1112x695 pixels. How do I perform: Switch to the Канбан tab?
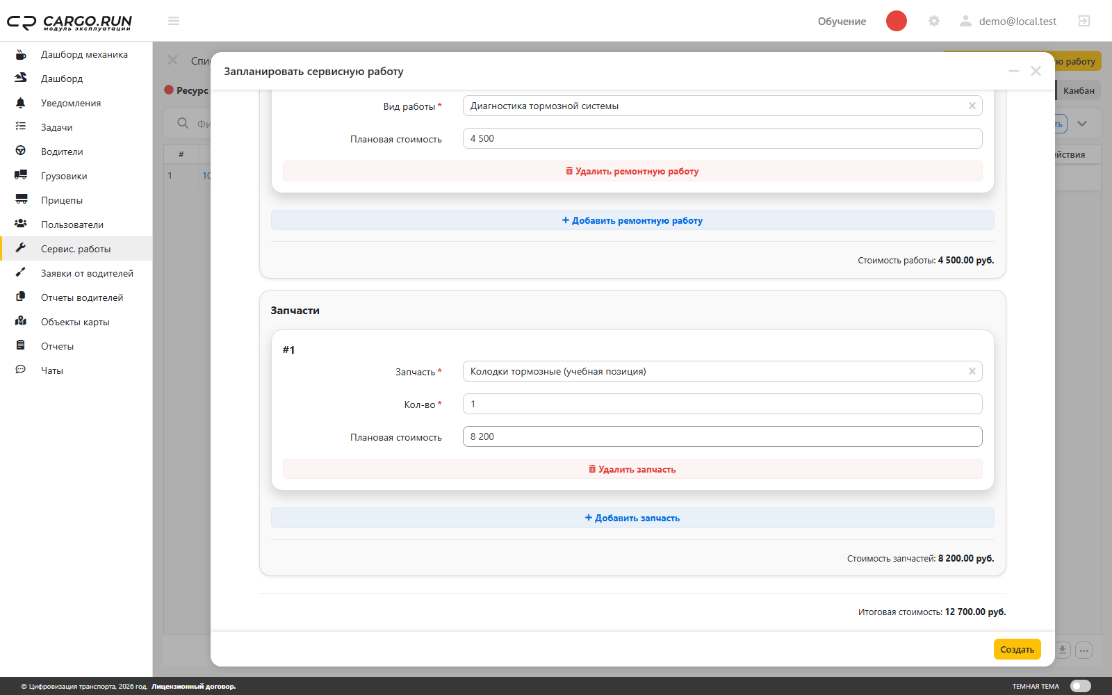[x=1079, y=90]
